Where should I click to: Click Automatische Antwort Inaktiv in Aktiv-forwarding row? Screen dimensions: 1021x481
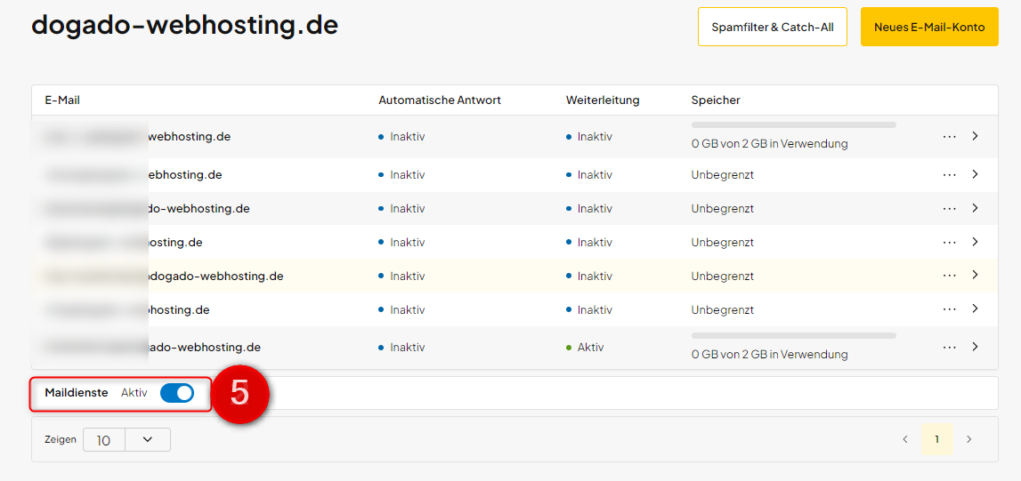401,347
